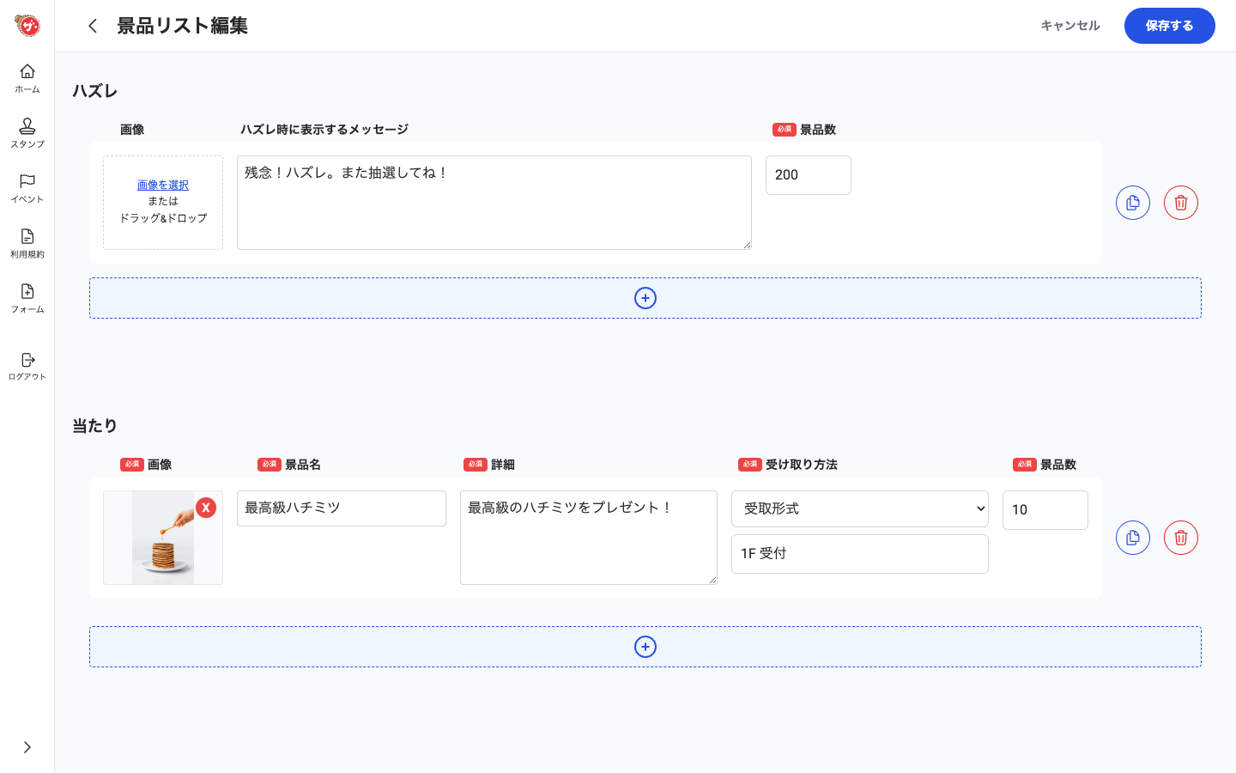This screenshot has width=1236, height=773.
Task: Add a new ハズレ row with plus
Action: 645,298
